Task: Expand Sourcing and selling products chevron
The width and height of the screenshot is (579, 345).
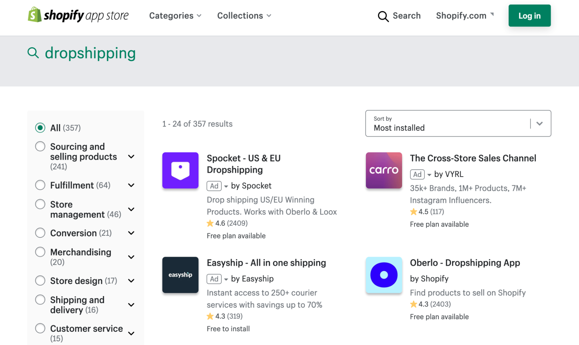Action: pos(131,157)
